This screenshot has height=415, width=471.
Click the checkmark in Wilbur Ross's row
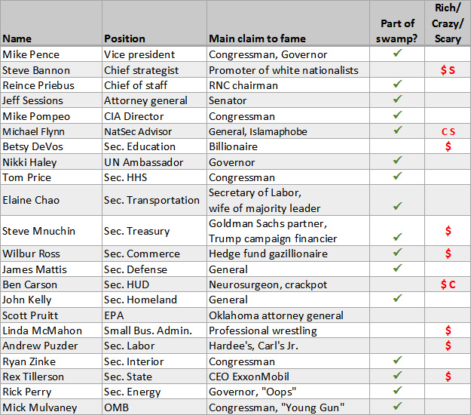pyautogui.click(x=397, y=254)
